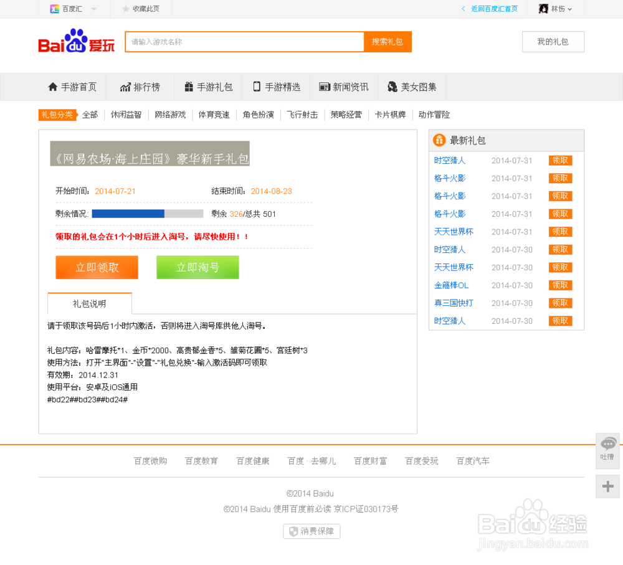
Task: Claim 天天世界杯 gift dated 2014-07-31
Action: click(x=560, y=232)
